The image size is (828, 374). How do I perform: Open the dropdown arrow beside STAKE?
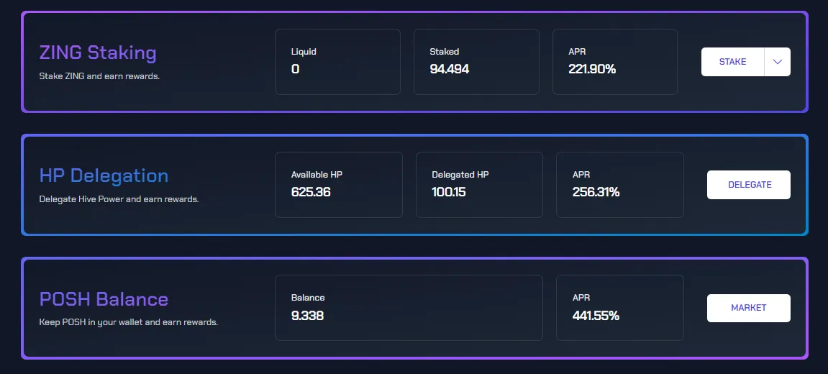coord(778,62)
